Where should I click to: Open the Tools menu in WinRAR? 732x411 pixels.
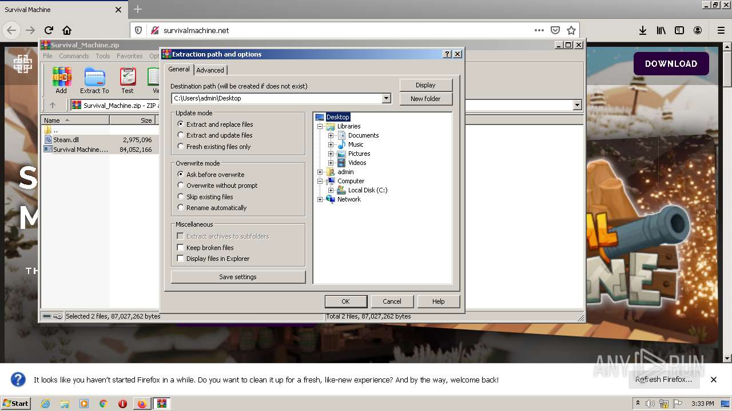click(x=103, y=56)
